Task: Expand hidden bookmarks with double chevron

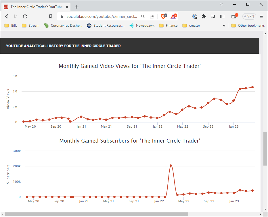Action: [224, 26]
